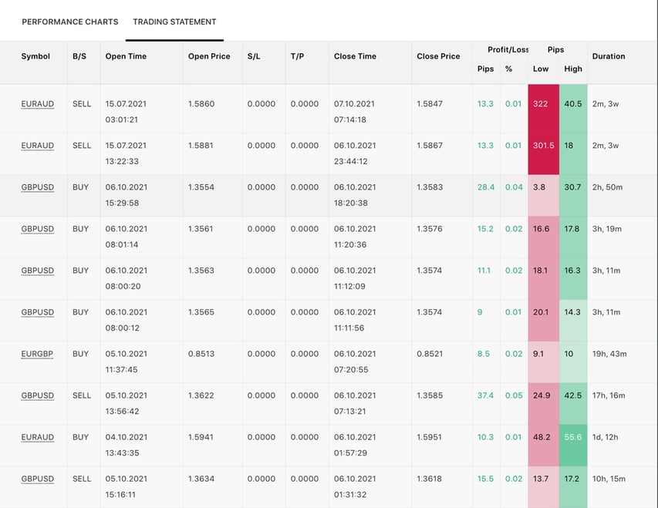Image resolution: width=658 pixels, height=508 pixels.
Task: Switch to the Performance Charts tab
Action: pos(70,22)
